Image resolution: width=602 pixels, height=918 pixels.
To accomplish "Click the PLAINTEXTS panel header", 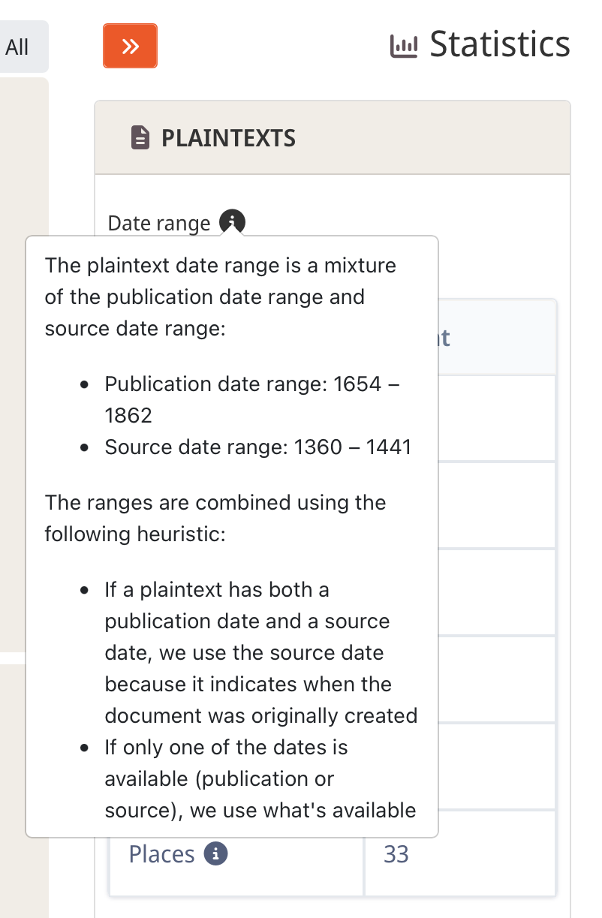I will point(333,138).
